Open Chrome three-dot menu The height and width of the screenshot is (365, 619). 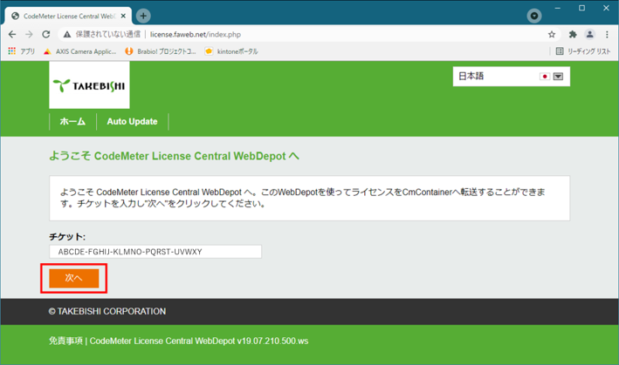click(607, 35)
